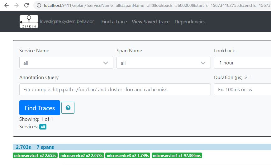
Task: Click the Span Name label
Action: 129,51
